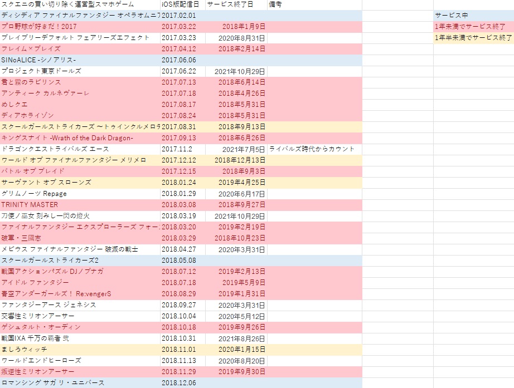Click the 'キングスナイト -Wrath of the Dark Dragon-' cell
This screenshot has height=388, width=514.
point(80,138)
